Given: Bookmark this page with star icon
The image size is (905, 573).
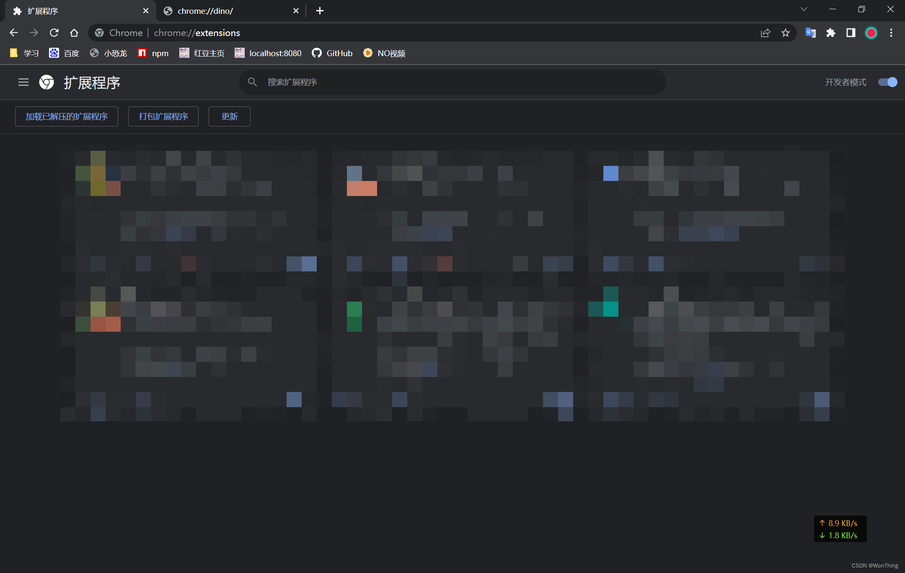Looking at the screenshot, I should [x=785, y=33].
